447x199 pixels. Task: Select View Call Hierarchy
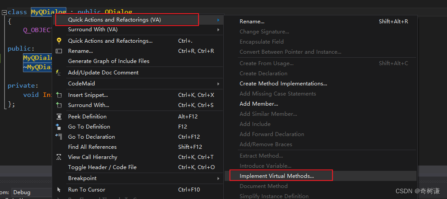pyautogui.click(x=138, y=157)
